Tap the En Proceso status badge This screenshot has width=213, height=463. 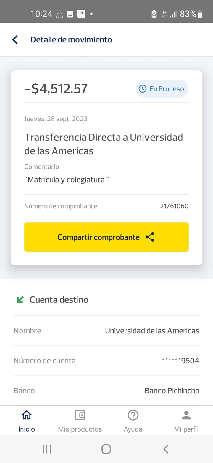pos(162,89)
